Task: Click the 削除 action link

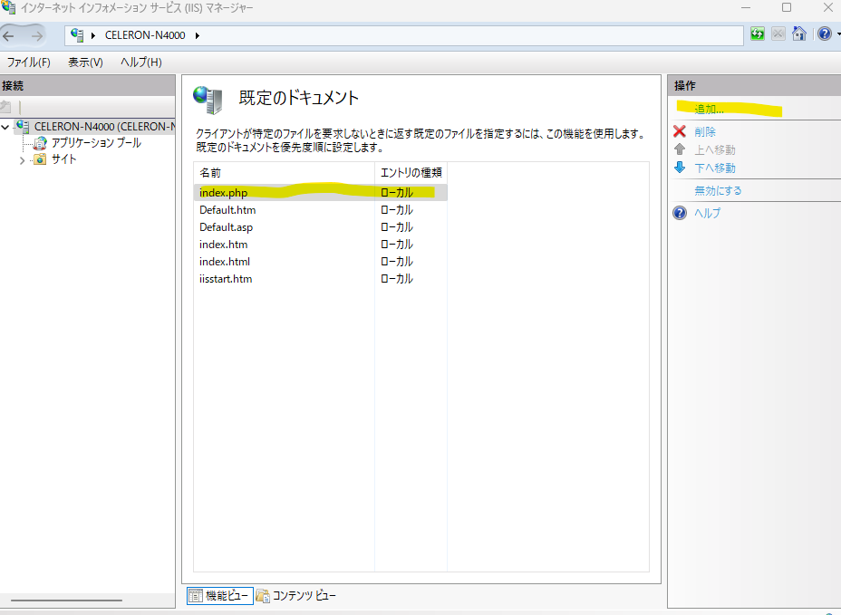Action: click(705, 132)
